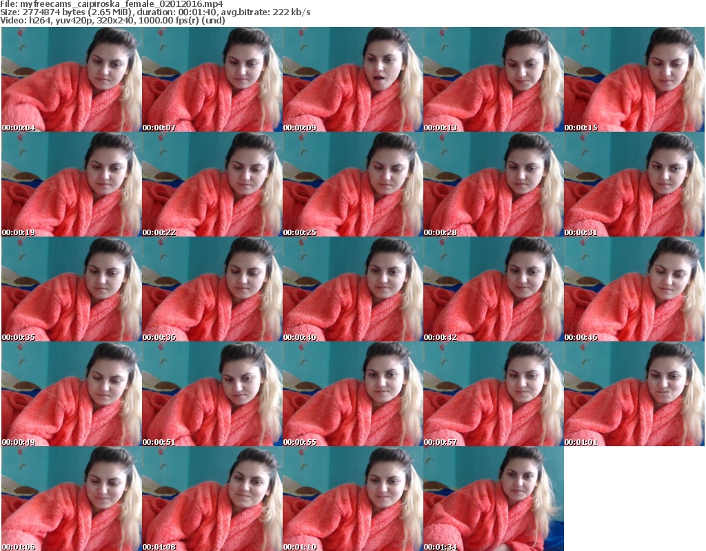Select the frame stamped 00:00:35

point(72,289)
